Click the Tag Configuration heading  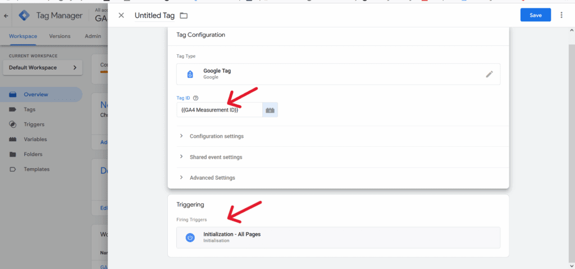tap(201, 35)
